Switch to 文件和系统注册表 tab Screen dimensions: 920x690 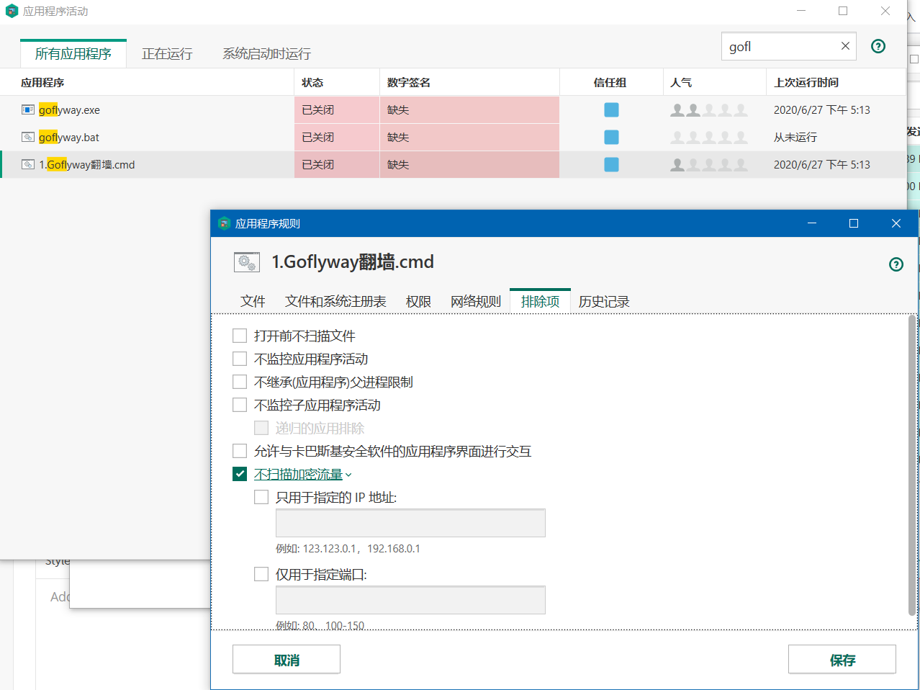pyautogui.click(x=335, y=301)
